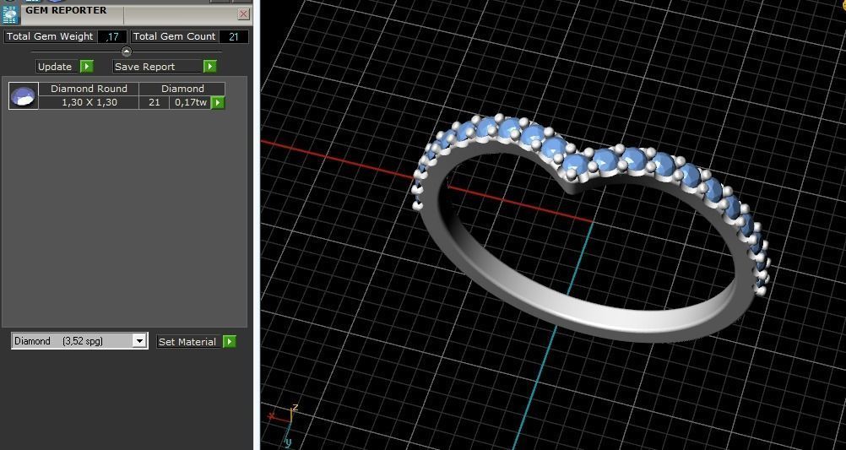The image size is (846, 450).
Task: Click the 'Diamond Round' cell text
Action: [89, 89]
